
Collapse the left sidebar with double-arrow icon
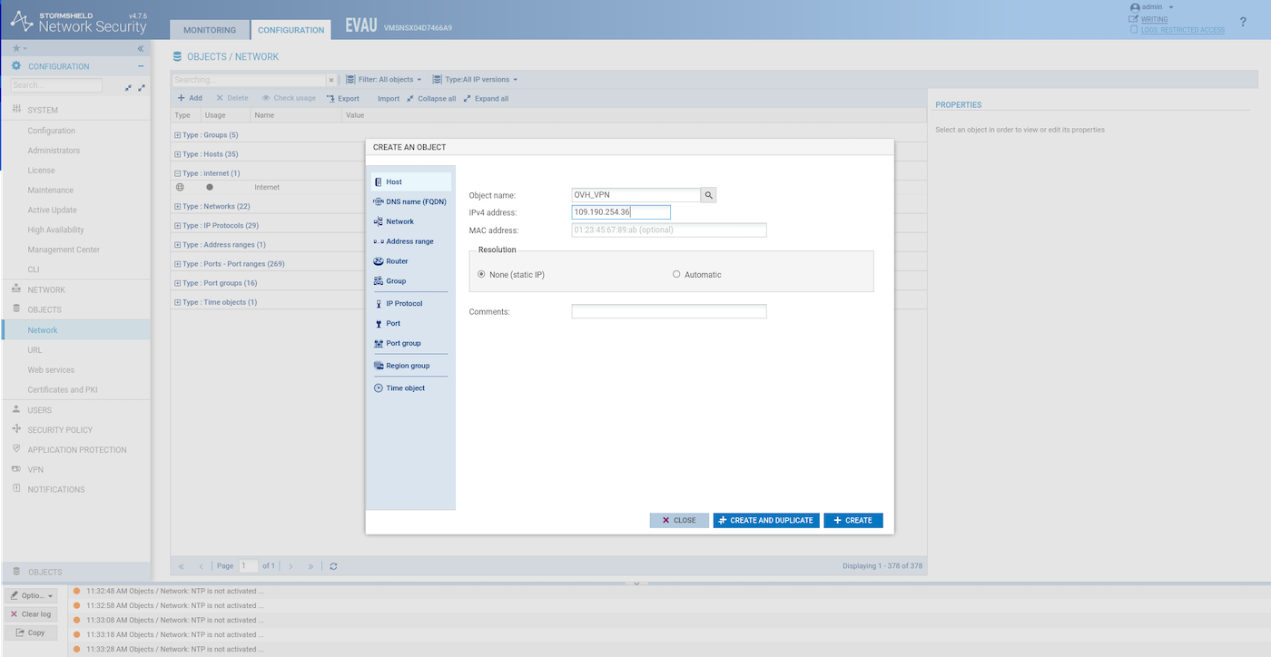(x=141, y=48)
